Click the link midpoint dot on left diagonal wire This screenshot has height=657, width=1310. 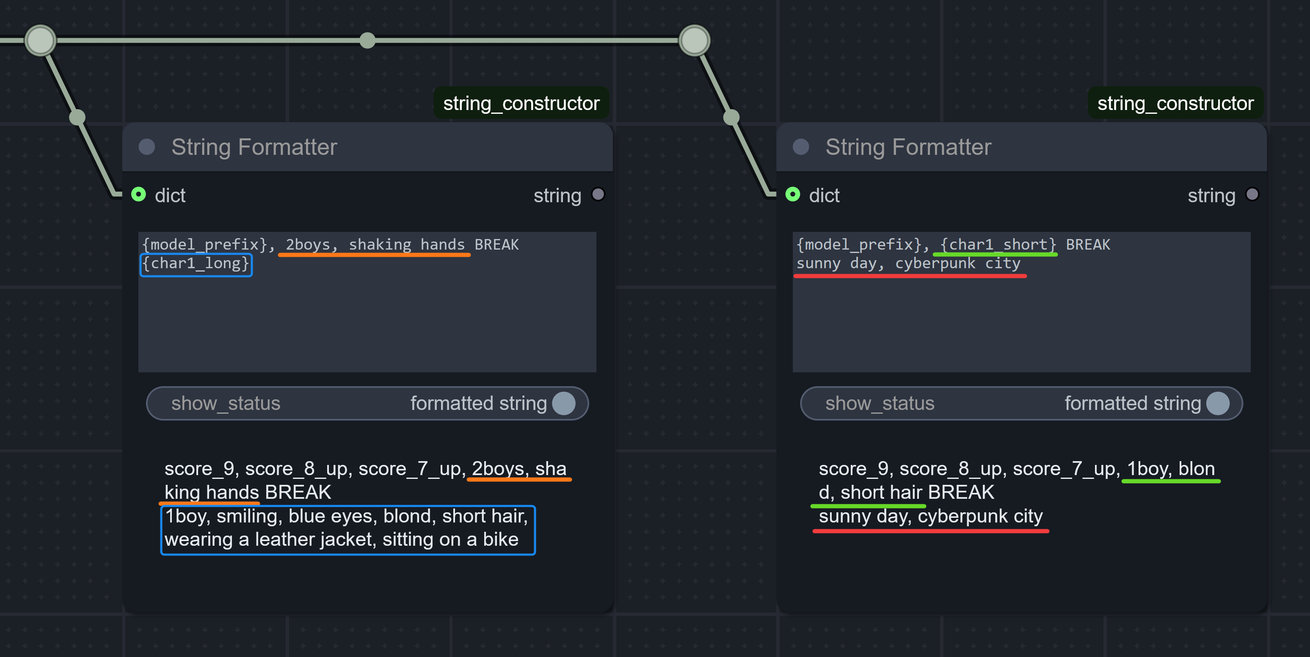coord(77,117)
